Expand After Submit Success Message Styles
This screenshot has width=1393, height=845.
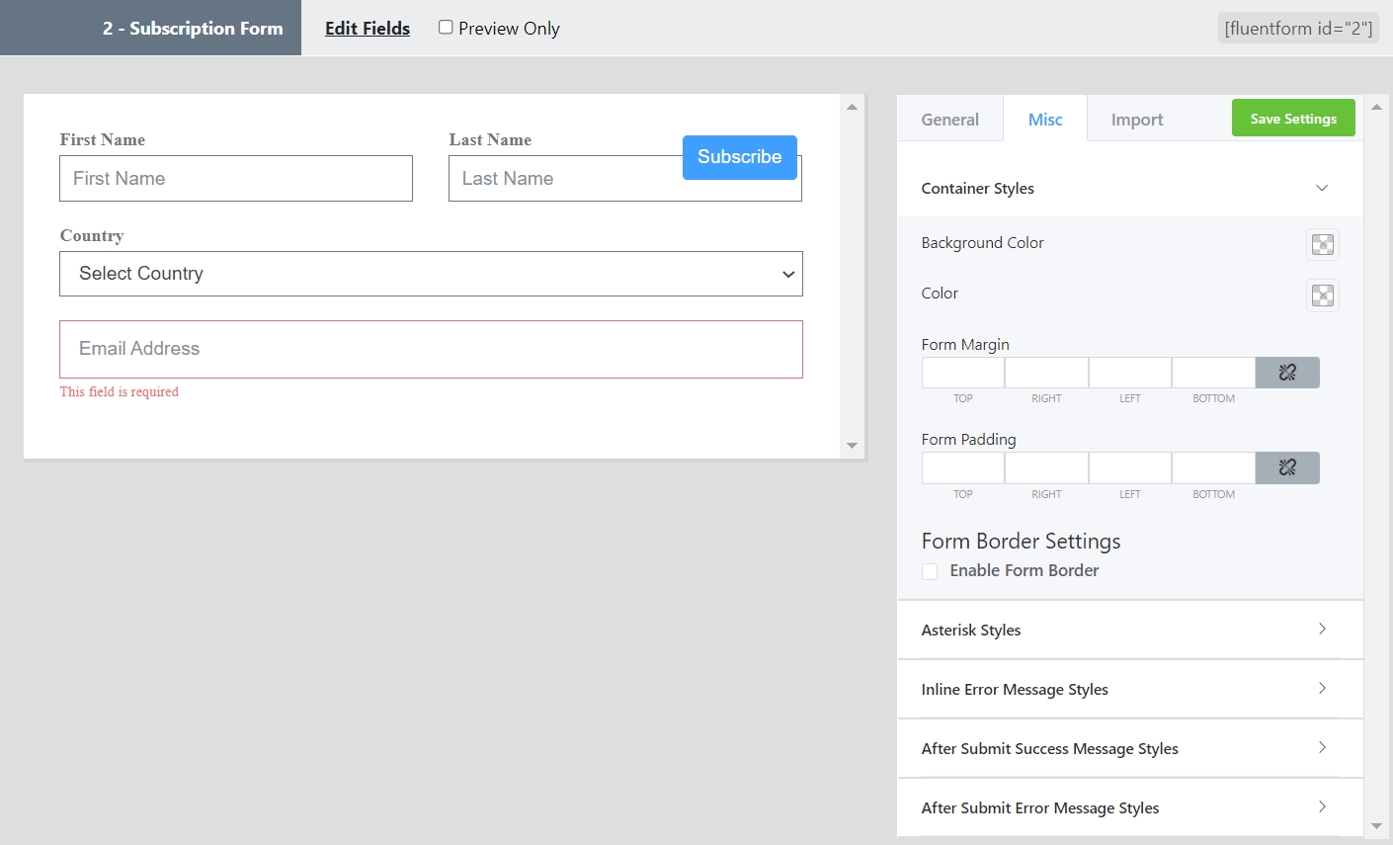click(1129, 748)
